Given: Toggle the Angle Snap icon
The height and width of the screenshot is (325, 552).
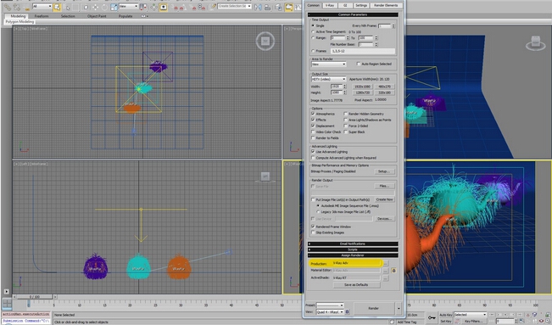Looking at the screenshot, I should coord(182,7).
